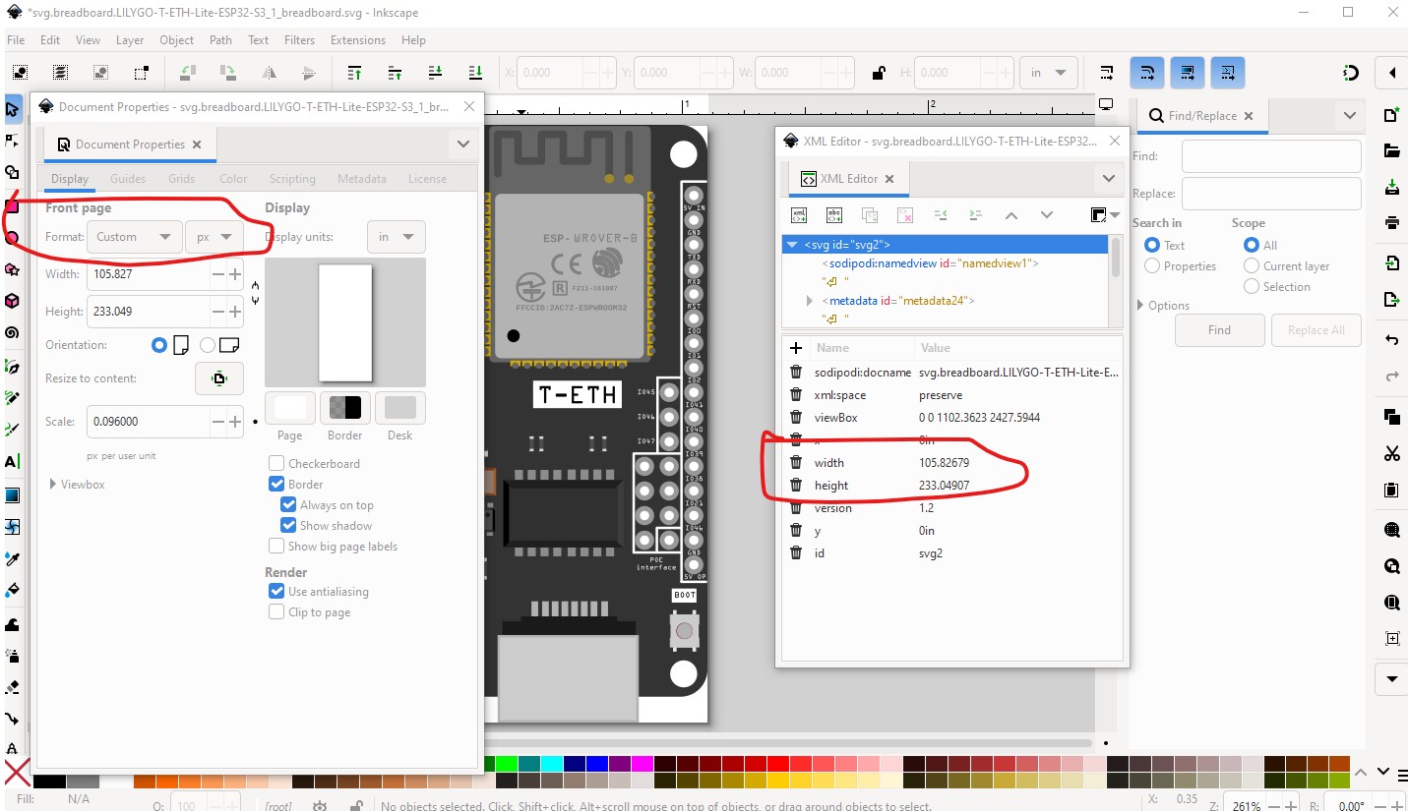Click the Cut scissors icon
This screenshot has height=811, width=1408.
point(1391,453)
